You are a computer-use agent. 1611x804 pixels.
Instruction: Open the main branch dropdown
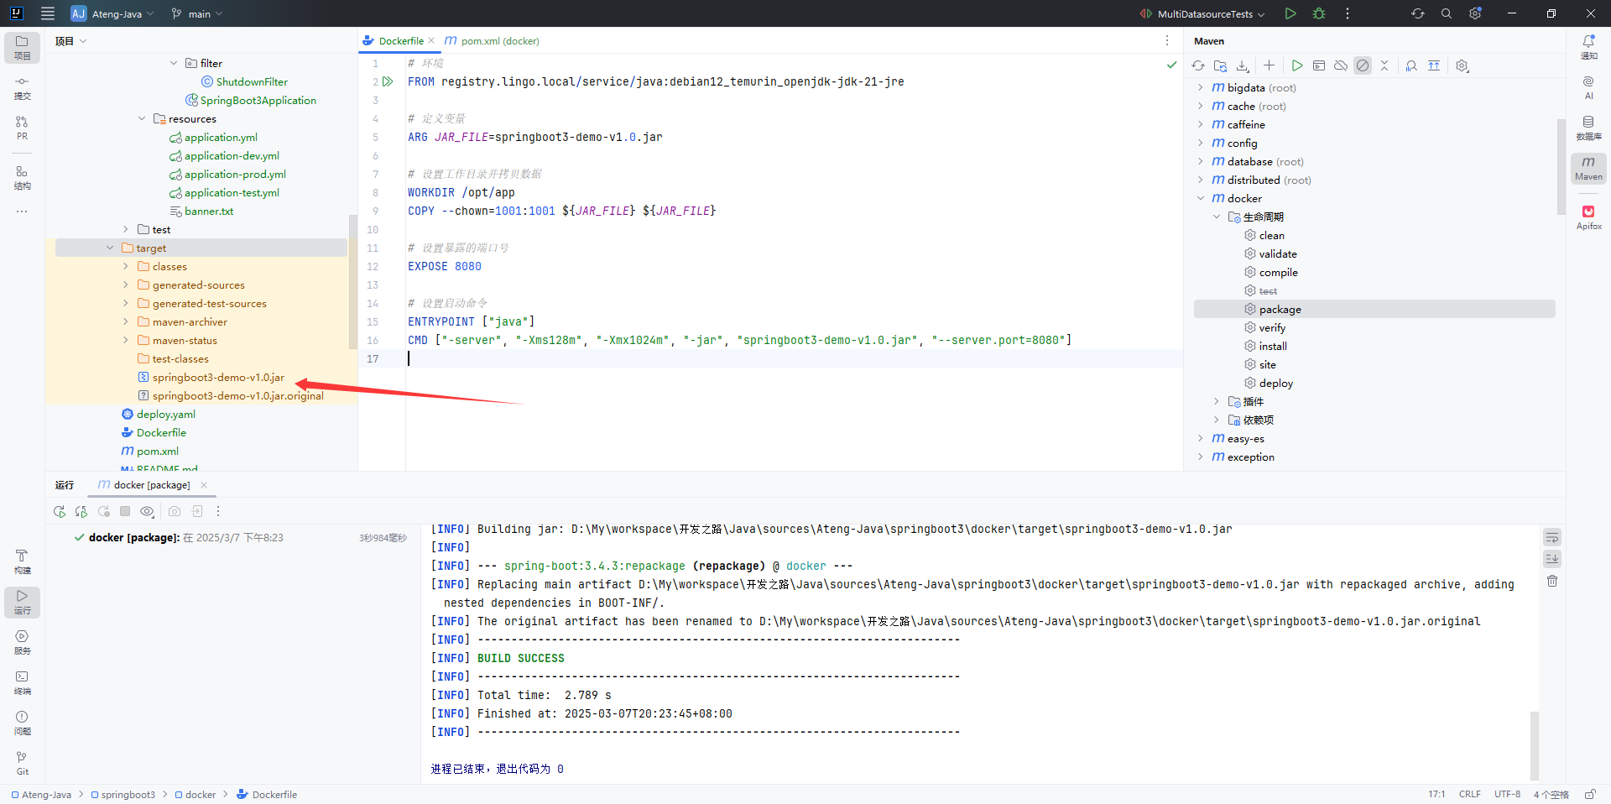pos(198,13)
